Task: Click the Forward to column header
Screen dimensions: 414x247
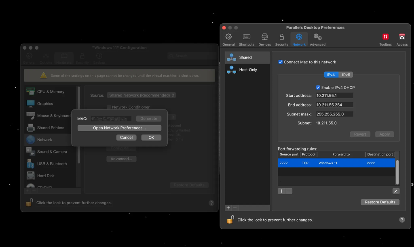Action: click(341, 155)
